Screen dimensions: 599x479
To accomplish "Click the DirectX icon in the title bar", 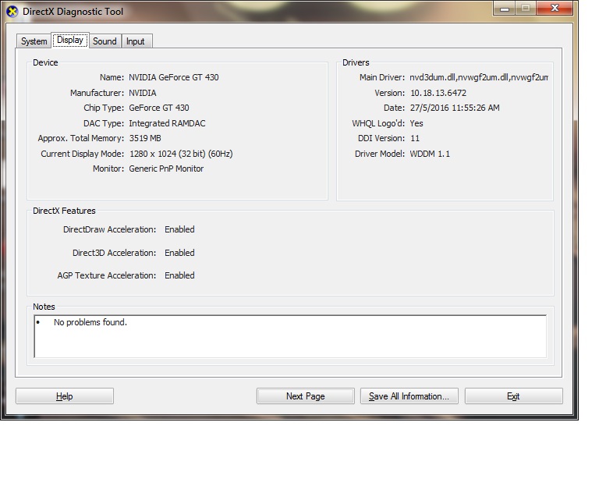I will tap(12, 12).
